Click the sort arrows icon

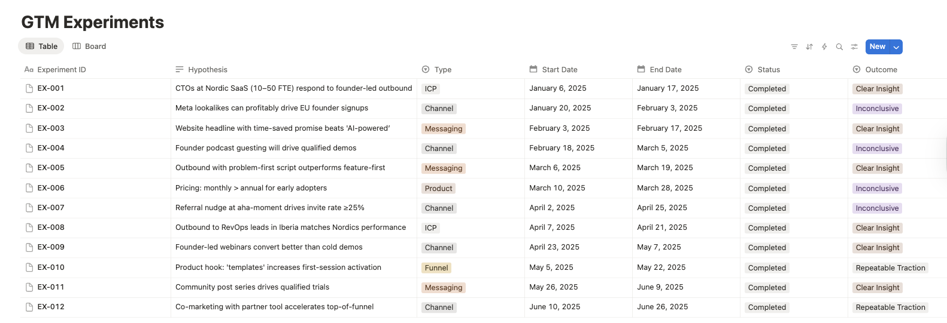(809, 47)
